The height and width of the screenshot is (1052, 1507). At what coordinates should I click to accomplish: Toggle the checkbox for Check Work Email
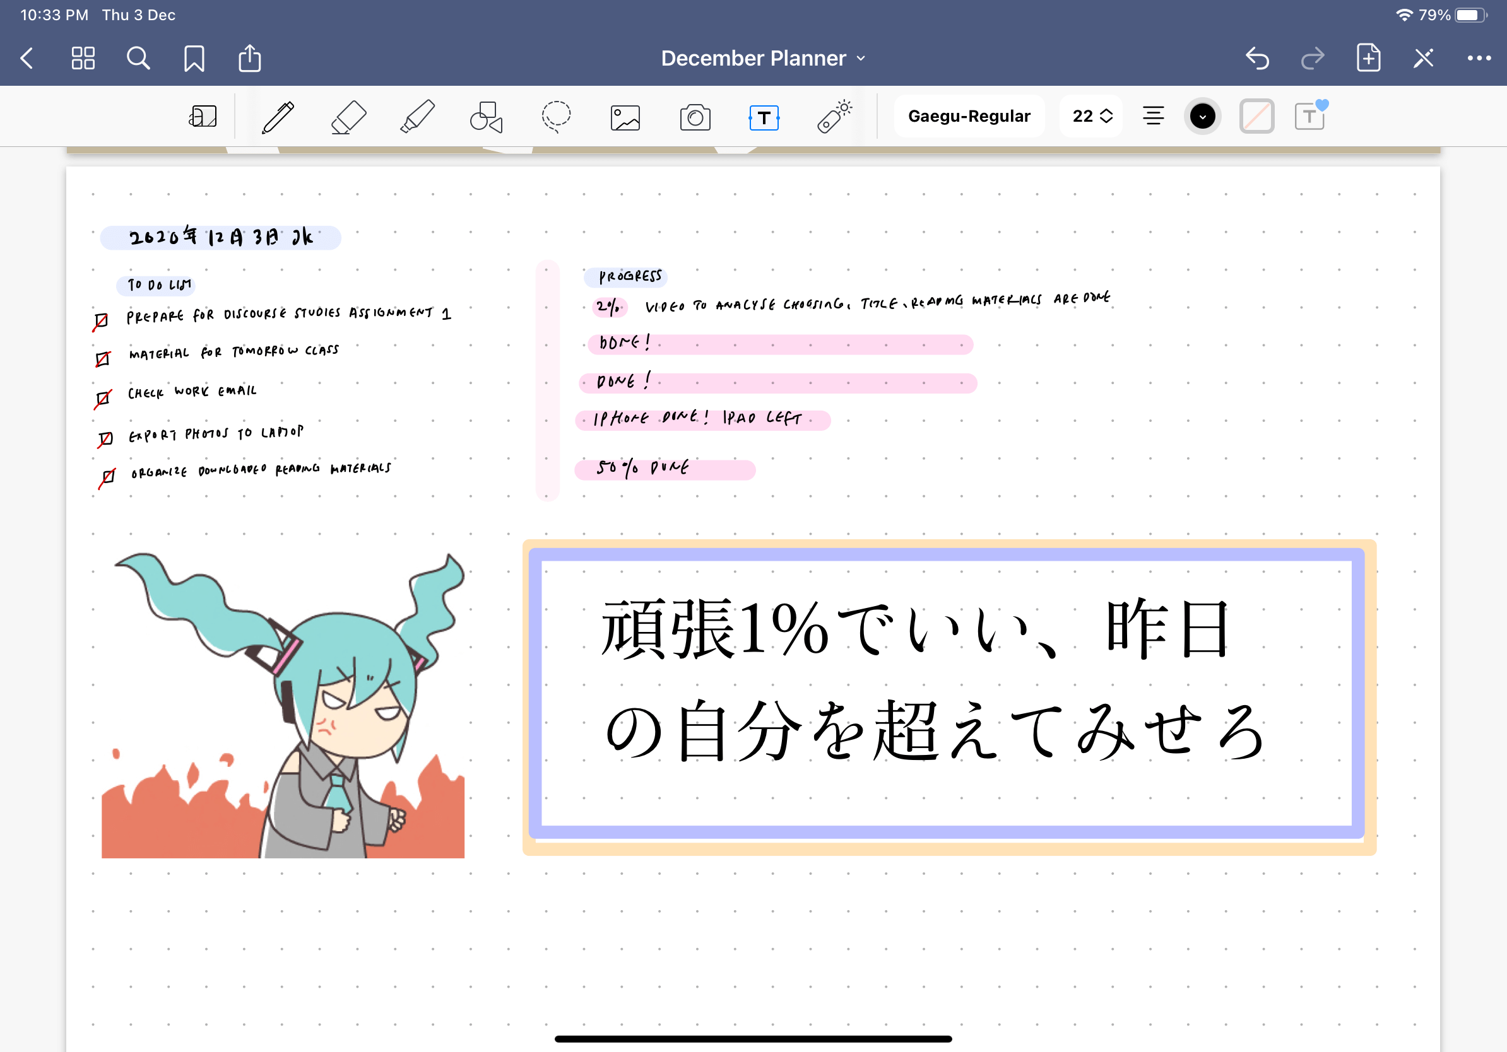[102, 396]
